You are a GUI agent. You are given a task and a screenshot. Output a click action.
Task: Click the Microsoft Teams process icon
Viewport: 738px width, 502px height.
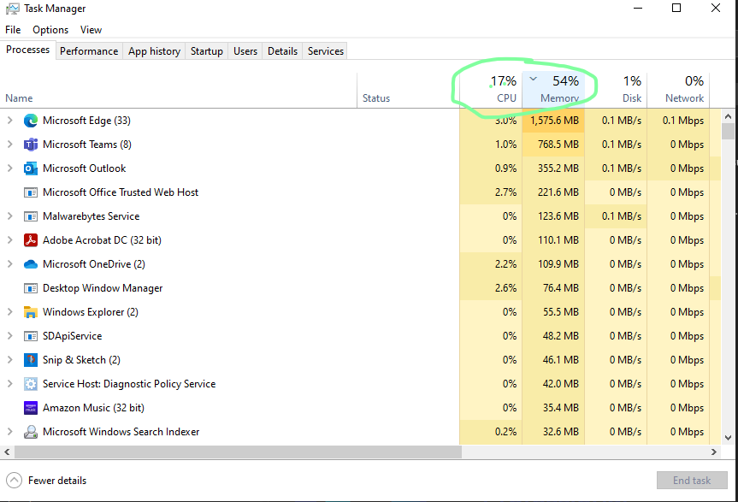tap(31, 145)
